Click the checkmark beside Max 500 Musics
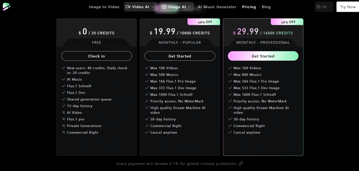359x171 pixels. pyautogui.click(x=147, y=75)
